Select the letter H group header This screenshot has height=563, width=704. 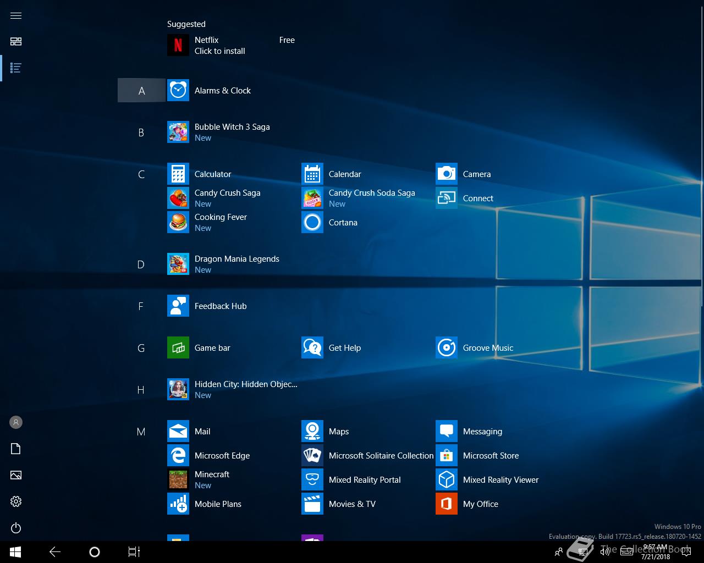(141, 389)
